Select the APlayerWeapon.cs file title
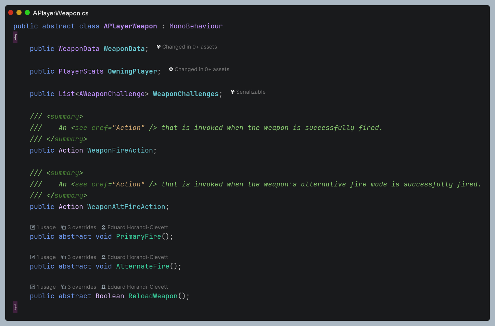 (x=61, y=13)
